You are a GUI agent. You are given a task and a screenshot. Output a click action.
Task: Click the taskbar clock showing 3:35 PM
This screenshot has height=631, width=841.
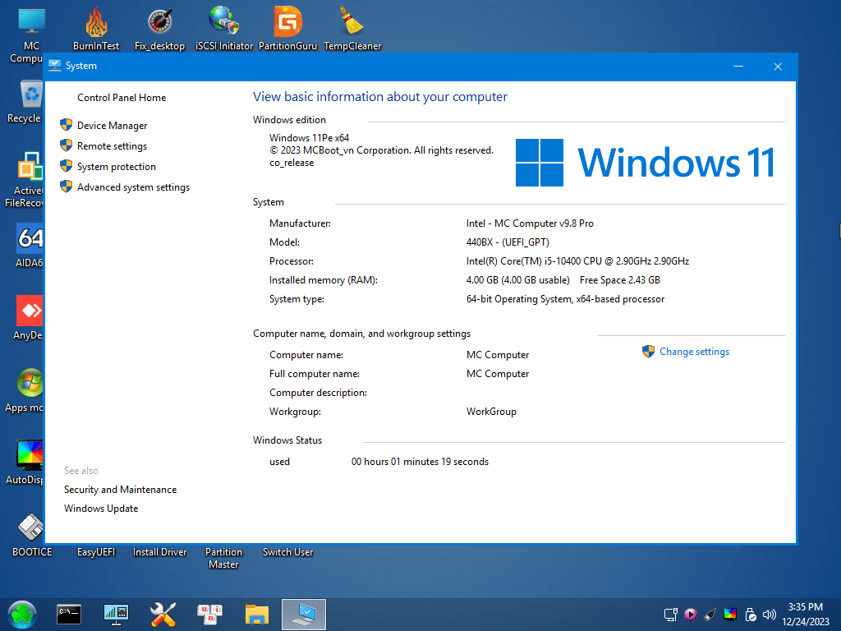pyautogui.click(x=805, y=614)
